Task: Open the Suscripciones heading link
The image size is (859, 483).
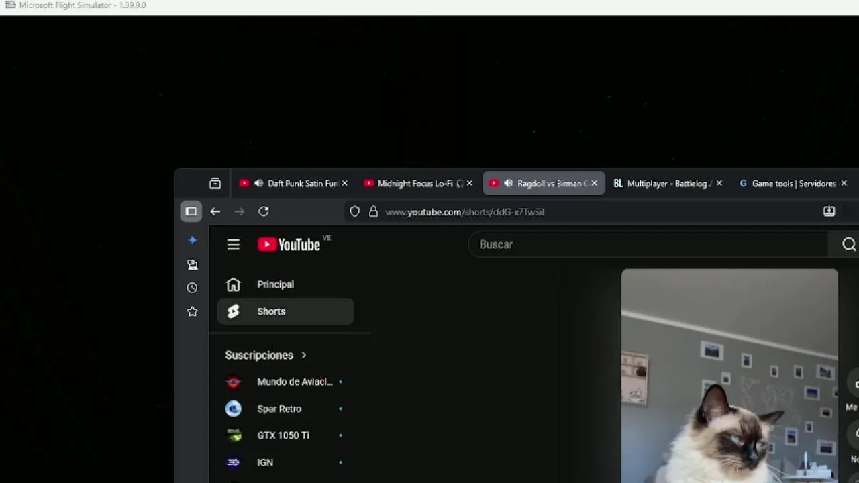Action: coord(259,355)
